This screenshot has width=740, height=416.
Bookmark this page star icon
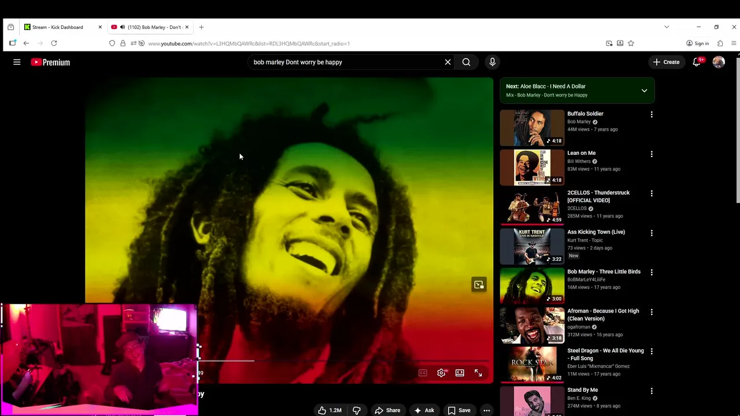pos(631,43)
